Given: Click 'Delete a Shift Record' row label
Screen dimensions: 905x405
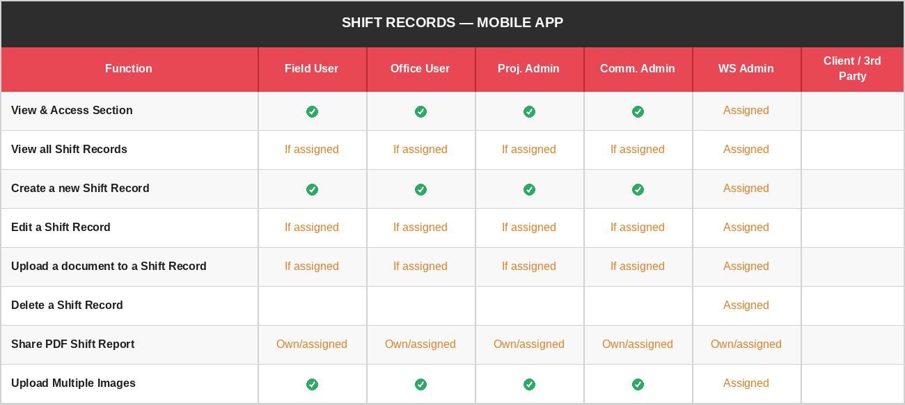Looking at the screenshot, I should [x=67, y=305].
